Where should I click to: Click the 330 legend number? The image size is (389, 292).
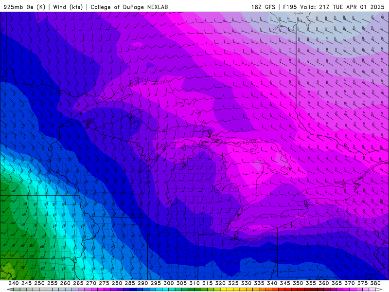[246, 283]
